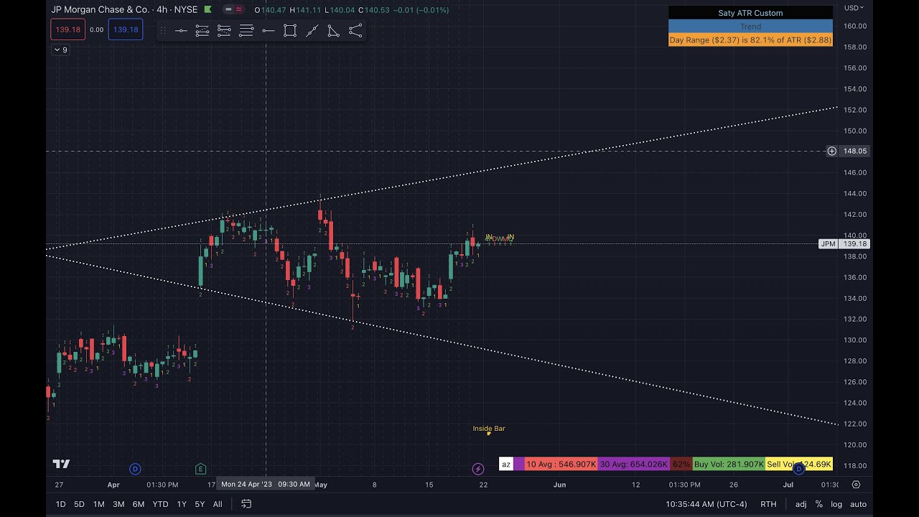
Task: Toggle percent scale mode
Action: click(819, 504)
